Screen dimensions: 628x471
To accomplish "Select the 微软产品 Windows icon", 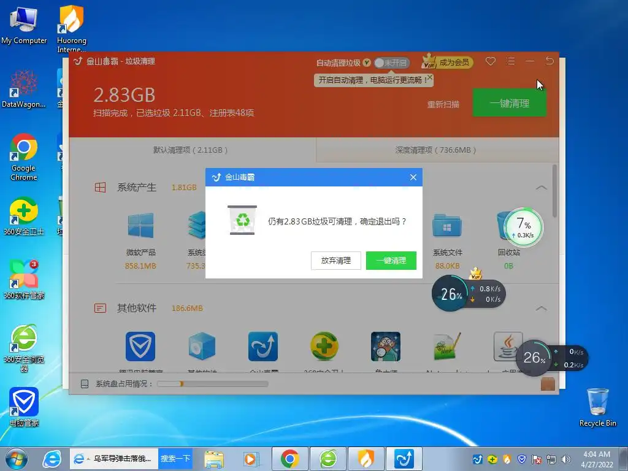I will [x=140, y=226].
